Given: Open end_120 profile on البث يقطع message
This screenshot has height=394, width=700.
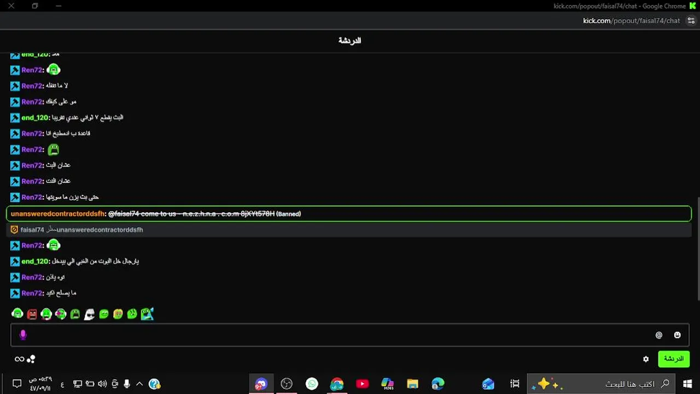Looking at the screenshot, I should pyautogui.click(x=36, y=118).
